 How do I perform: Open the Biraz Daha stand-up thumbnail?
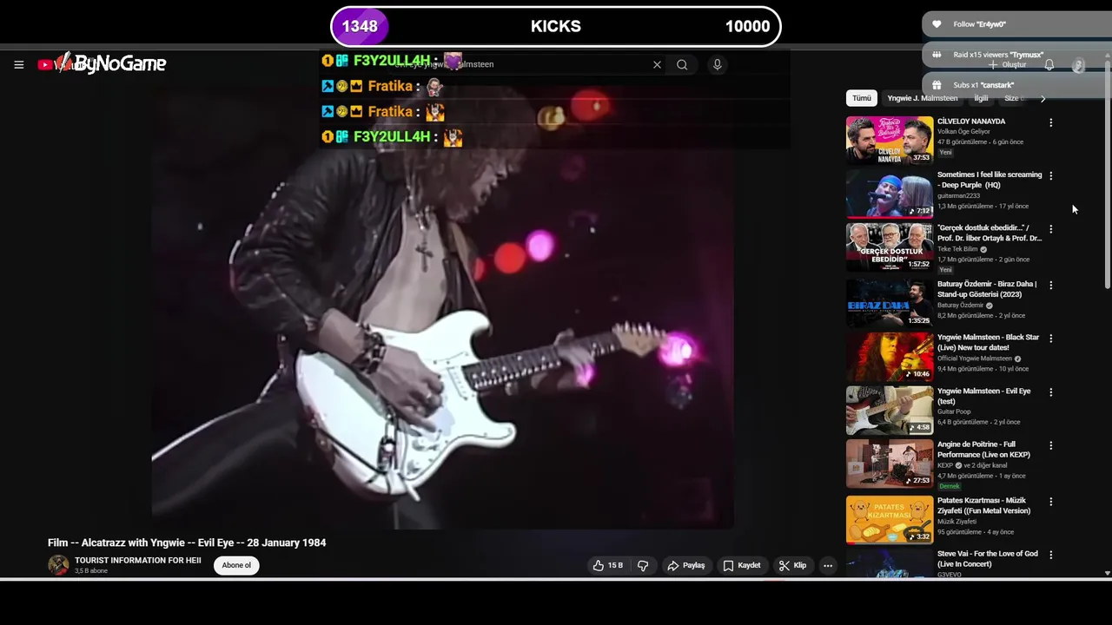pyautogui.click(x=890, y=302)
